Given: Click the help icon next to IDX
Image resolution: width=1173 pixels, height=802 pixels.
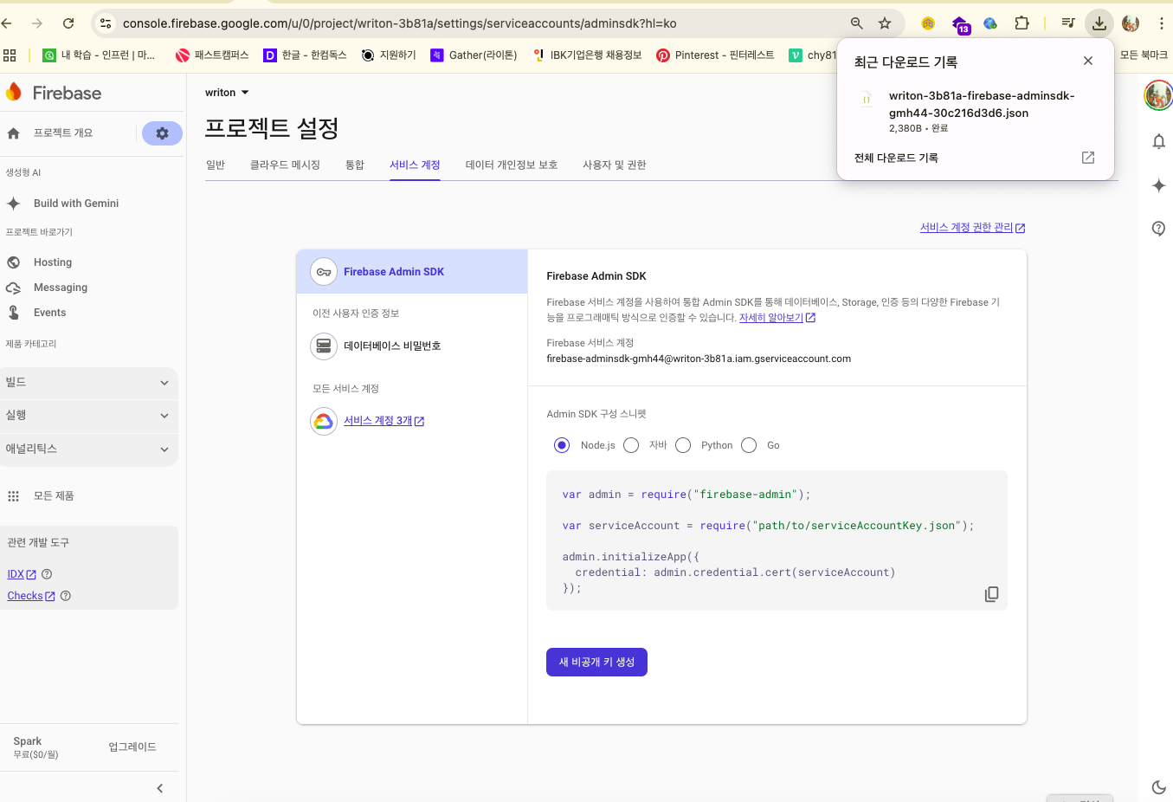Looking at the screenshot, I should pyautogui.click(x=47, y=574).
